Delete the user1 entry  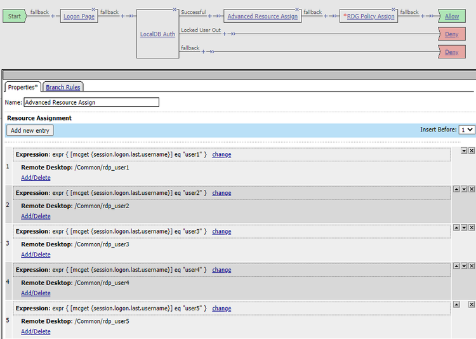(472, 150)
